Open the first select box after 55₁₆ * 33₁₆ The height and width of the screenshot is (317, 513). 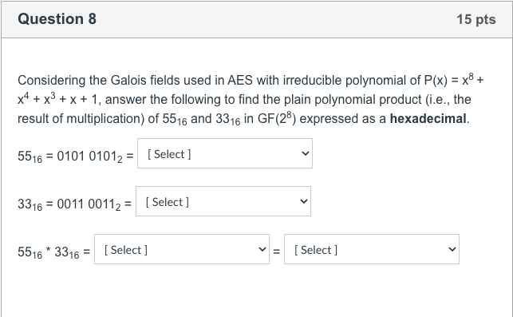pos(182,249)
